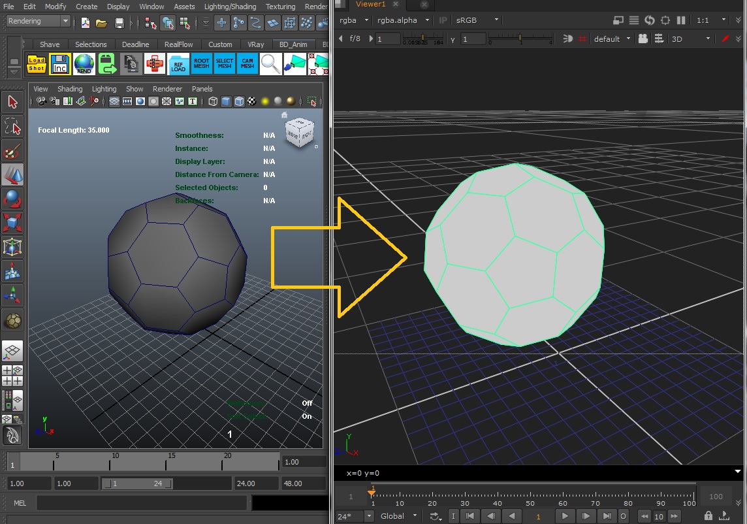This screenshot has width=747, height=524.
Task: Click the magnifying glass shelf icon
Action: coord(270,64)
